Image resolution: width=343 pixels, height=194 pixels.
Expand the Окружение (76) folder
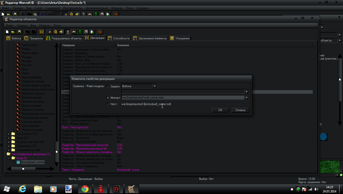tap(9, 146)
